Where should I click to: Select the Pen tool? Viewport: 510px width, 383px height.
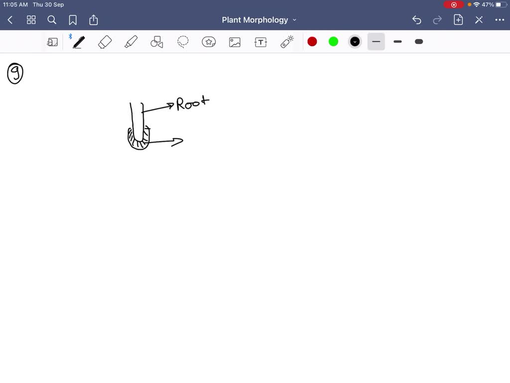pos(79,42)
